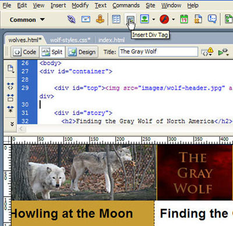
Task: Click the <body> tag in code
Action: (51, 63)
